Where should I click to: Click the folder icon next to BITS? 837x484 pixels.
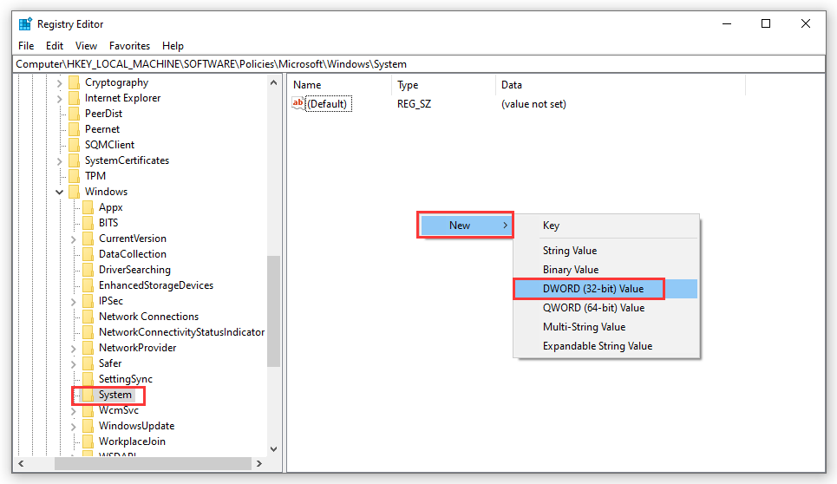[x=87, y=223]
